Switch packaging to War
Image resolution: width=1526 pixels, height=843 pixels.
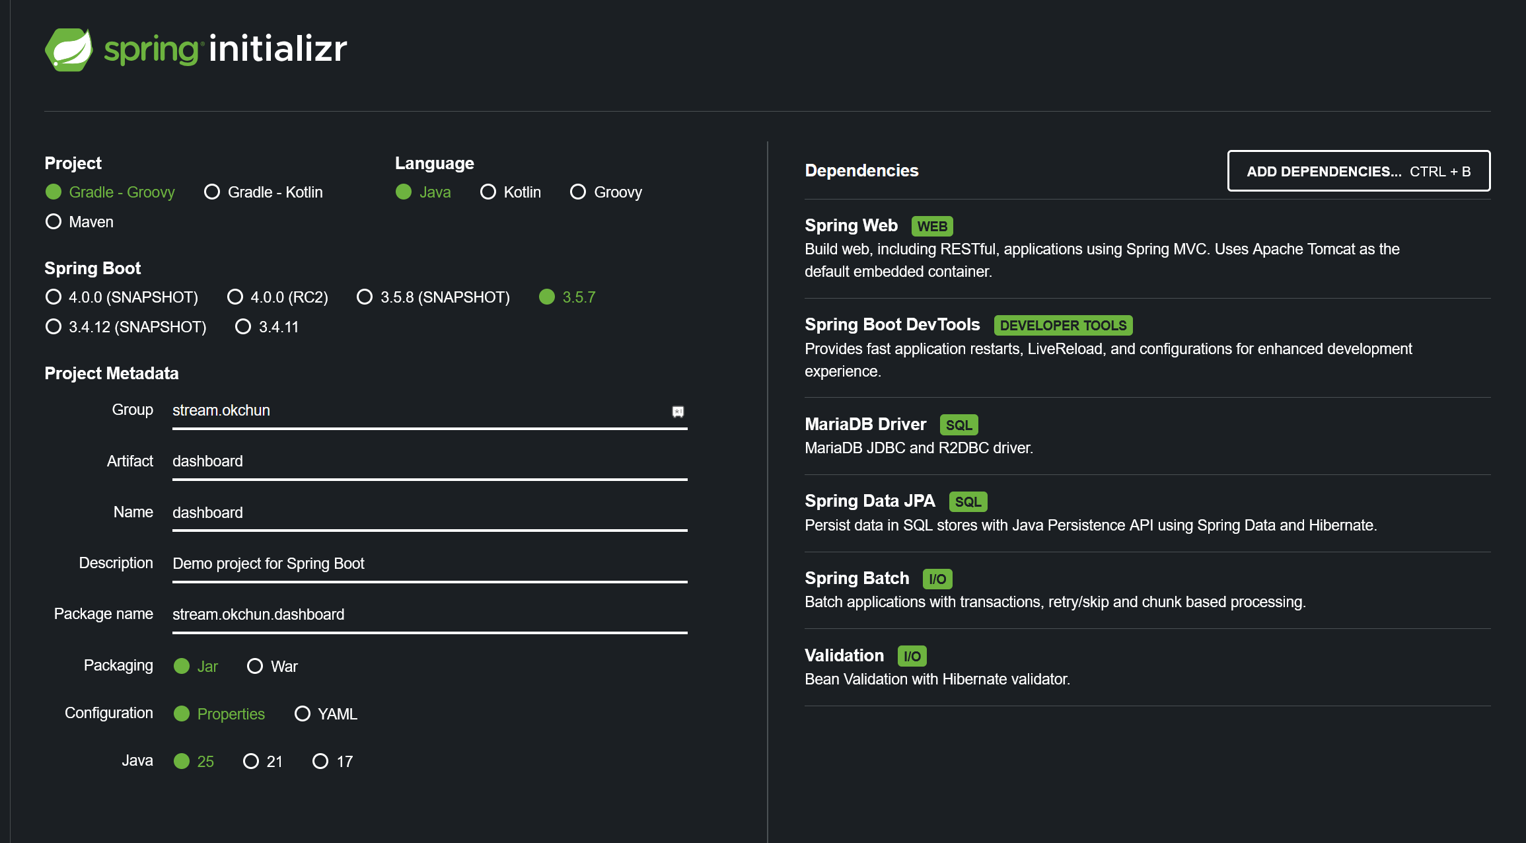click(255, 667)
